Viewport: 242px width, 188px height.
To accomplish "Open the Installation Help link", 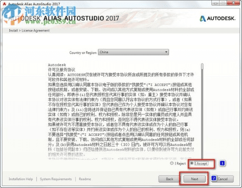I will (x=21, y=179).
